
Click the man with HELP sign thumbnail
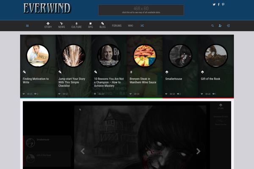pos(38,56)
